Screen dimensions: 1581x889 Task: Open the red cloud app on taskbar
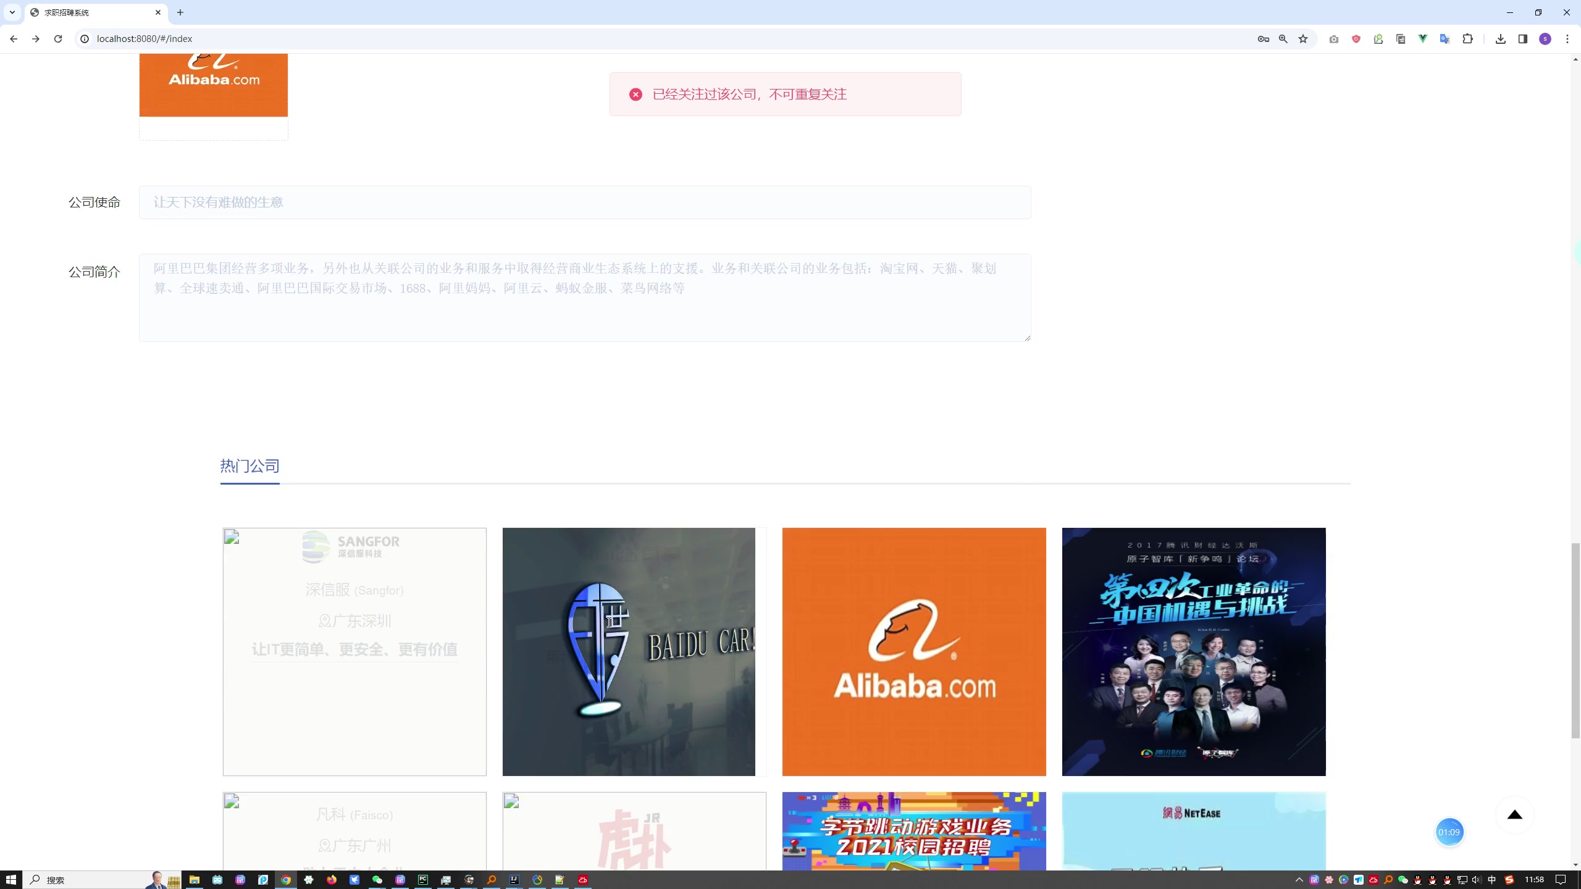[x=583, y=880]
